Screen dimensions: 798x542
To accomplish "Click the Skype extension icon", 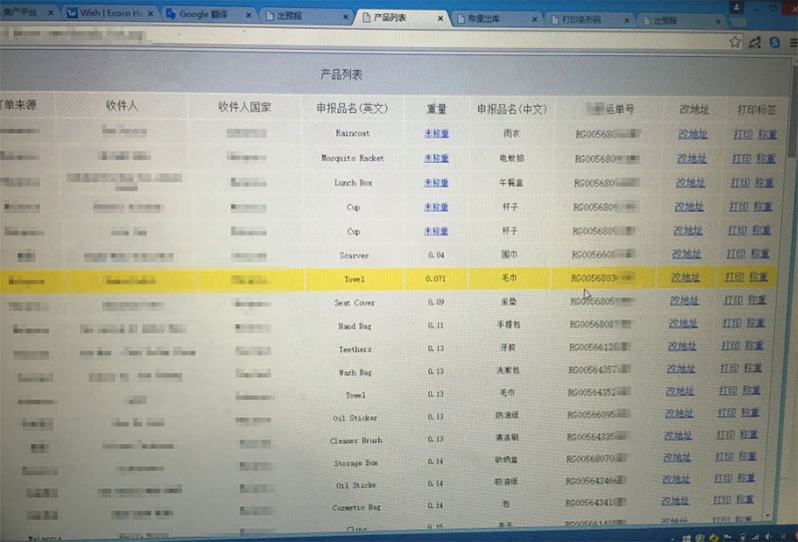I will click(x=775, y=42).
